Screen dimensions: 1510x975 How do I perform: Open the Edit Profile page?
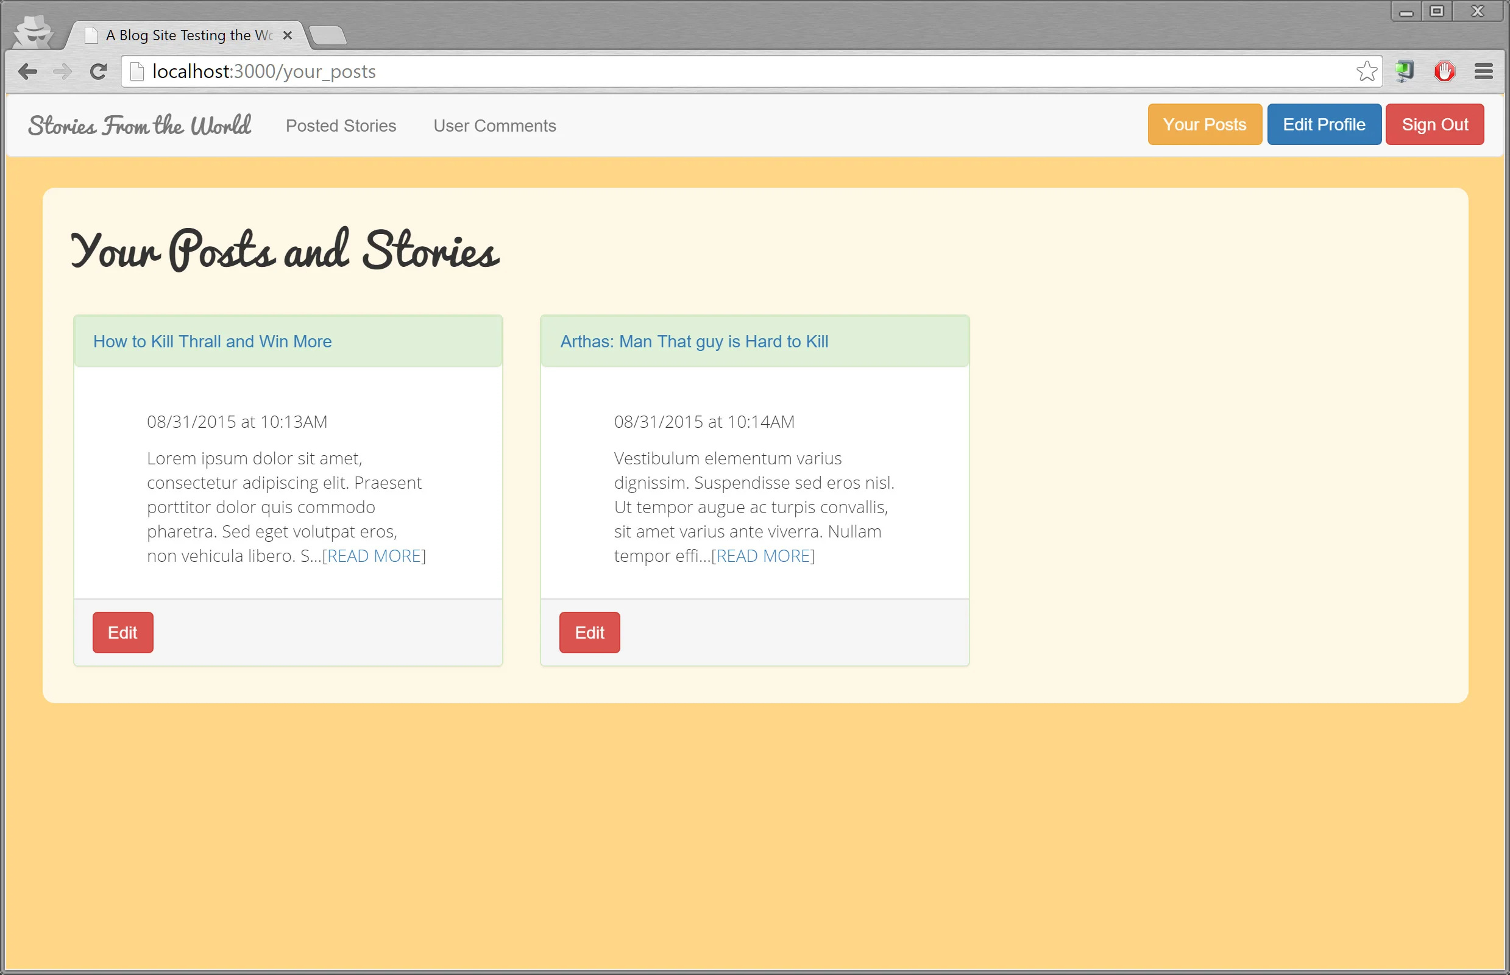(1324, 124)
